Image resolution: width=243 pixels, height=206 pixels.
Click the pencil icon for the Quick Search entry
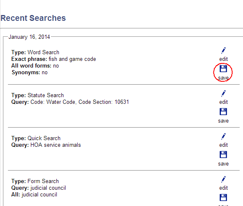point(223,136)
